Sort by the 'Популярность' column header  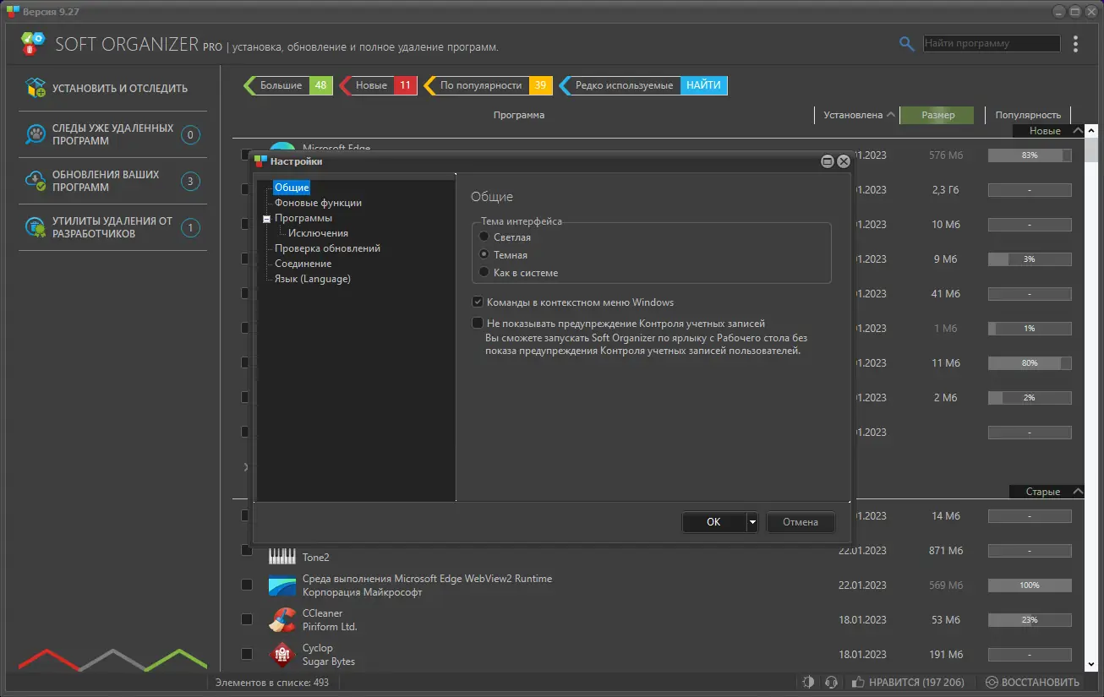[x=1028, y=115]
